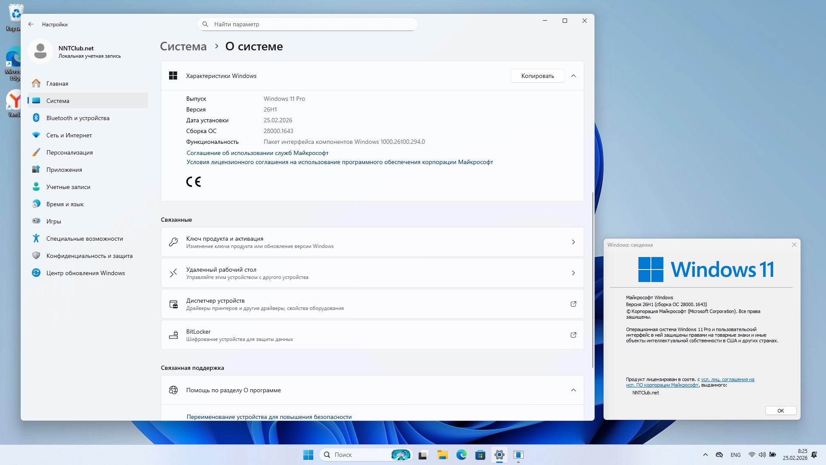Open the Remote Desktop chevron
Image resolution: width=826 pixels, height=465 pixels.
(573, 273)
